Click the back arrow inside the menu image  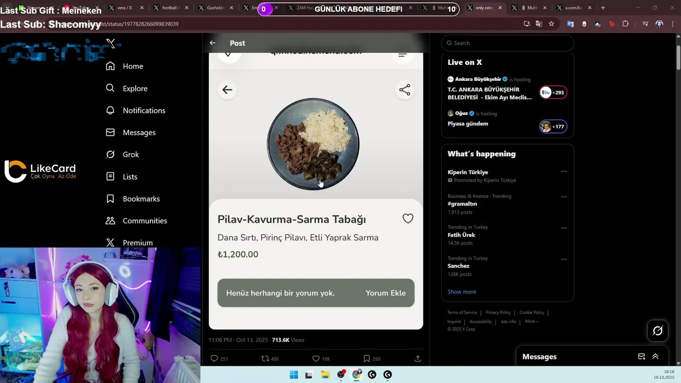pyautogui.click(x=227, y=90)
